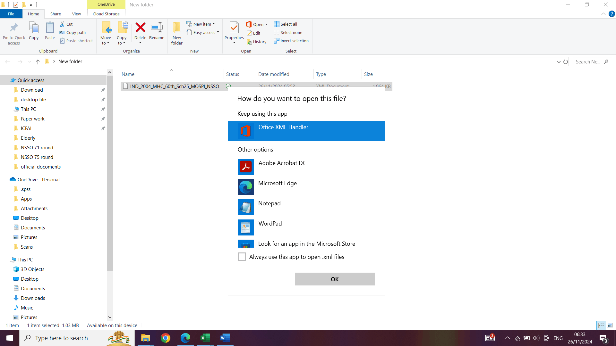
Task: Check Always use this app checkbox
Action: click(x=242, y=257)
